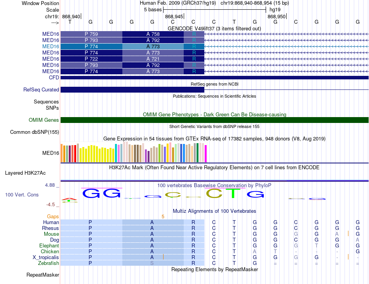Viewport: 369px width, 284px height.
Task: Click the SNPs track label
Action: point(52,108)
